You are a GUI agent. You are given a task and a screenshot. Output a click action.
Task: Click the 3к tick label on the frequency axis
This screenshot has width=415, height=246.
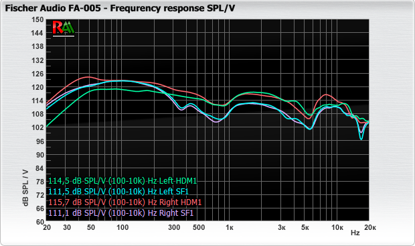pos(282,227)
